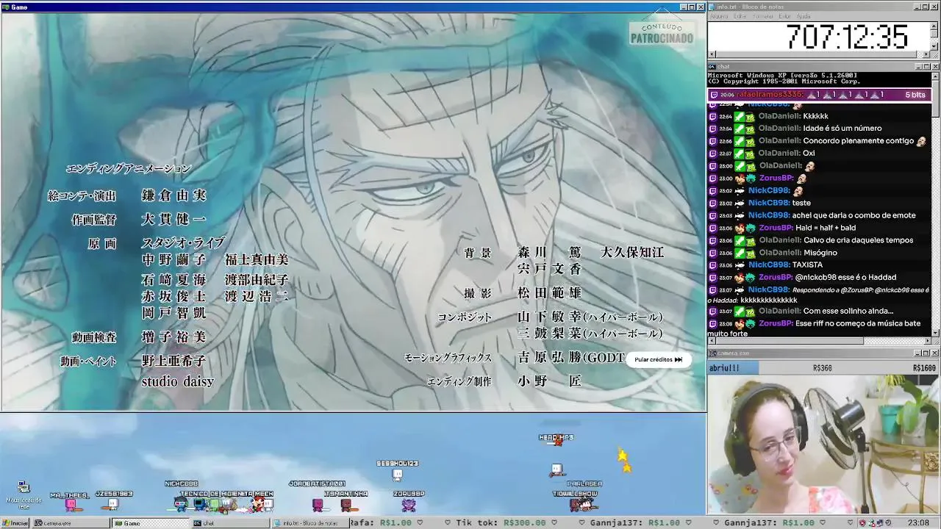Open the Editar menu in Notepad

point(740,16)
